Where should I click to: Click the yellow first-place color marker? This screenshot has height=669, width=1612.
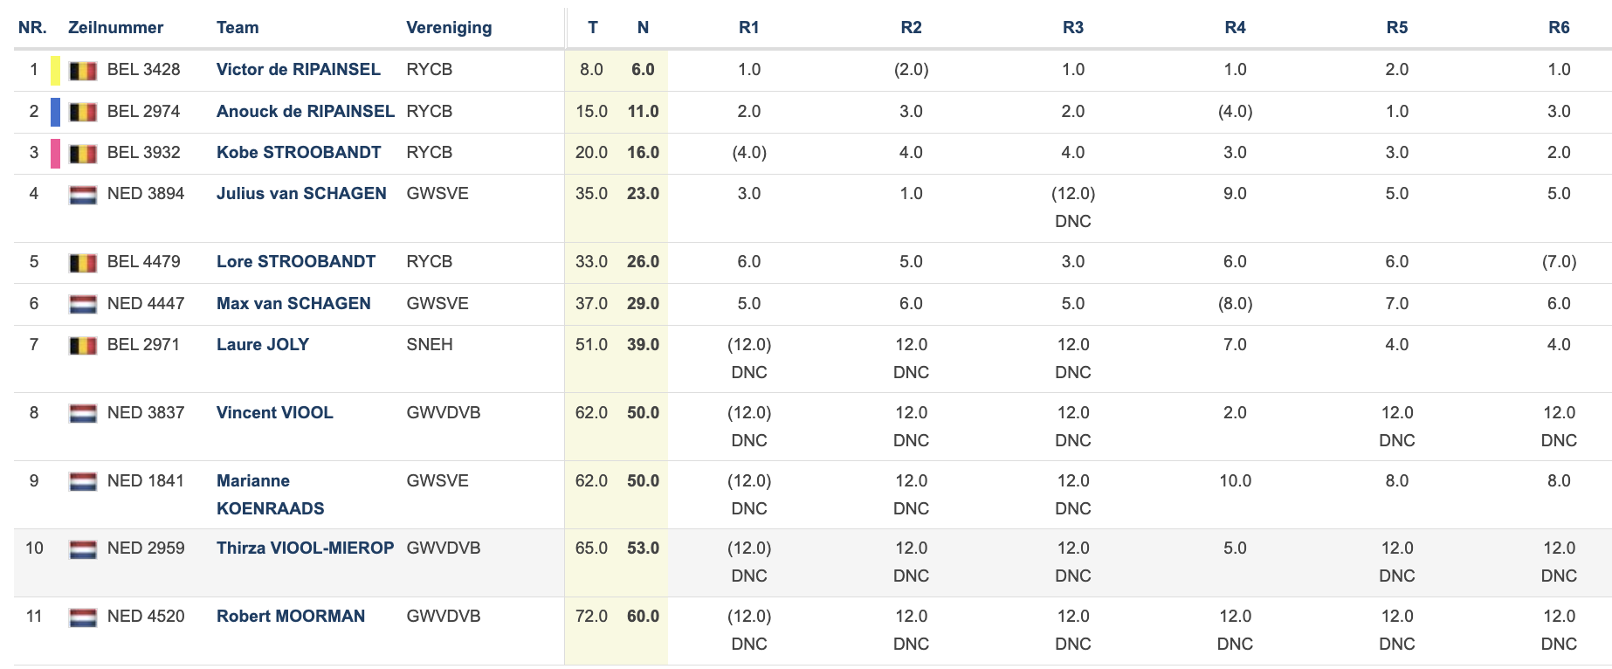(x=56, y=70)
